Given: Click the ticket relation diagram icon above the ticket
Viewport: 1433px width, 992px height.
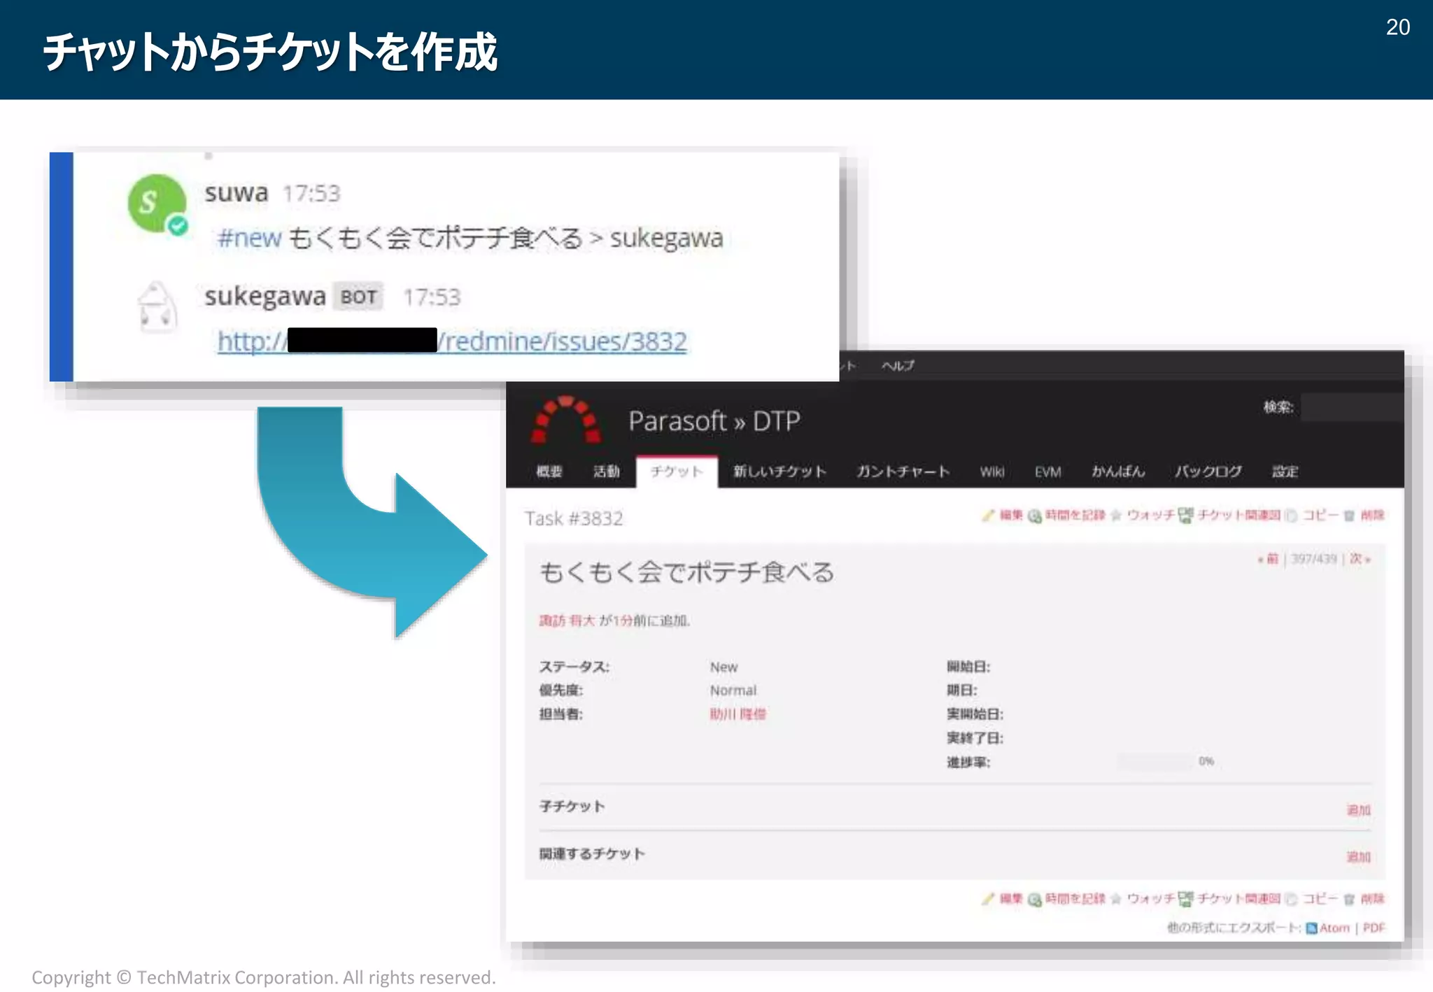Looking at the screenshot, I should pyautogui.click(x=1185, y=516).
